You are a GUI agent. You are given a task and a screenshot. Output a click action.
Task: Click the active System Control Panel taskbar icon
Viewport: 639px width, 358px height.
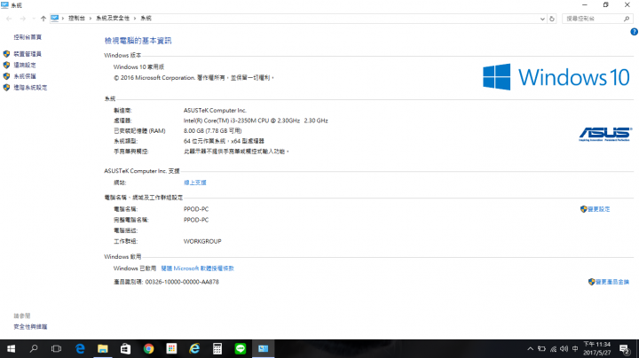(x=264, y=348)
